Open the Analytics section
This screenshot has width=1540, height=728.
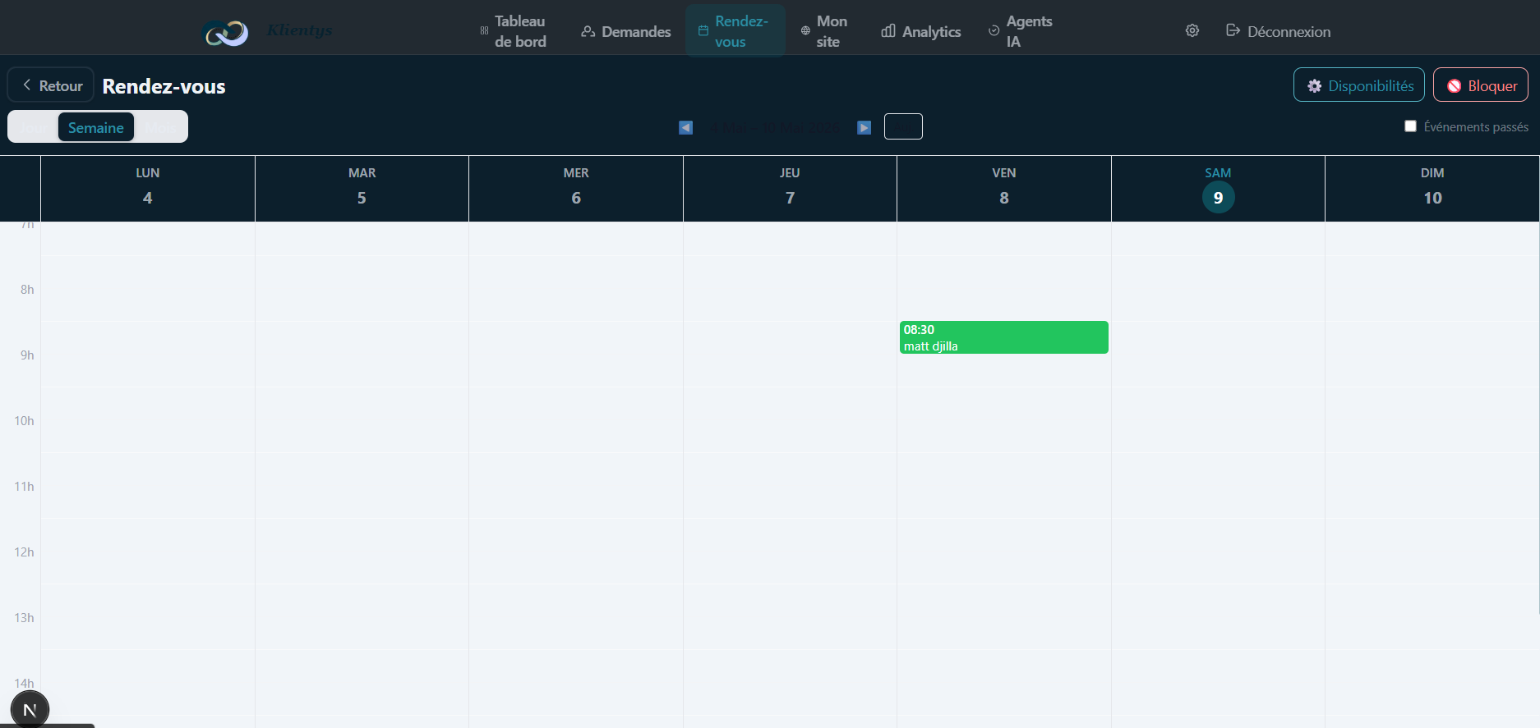921,31
